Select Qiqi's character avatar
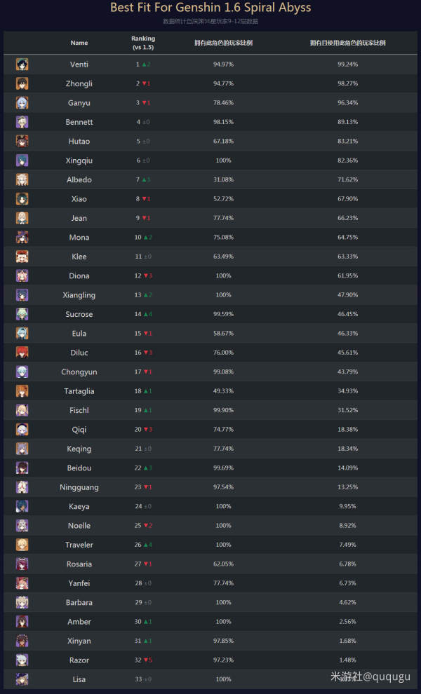421x694 pixels. coord(22,429)
